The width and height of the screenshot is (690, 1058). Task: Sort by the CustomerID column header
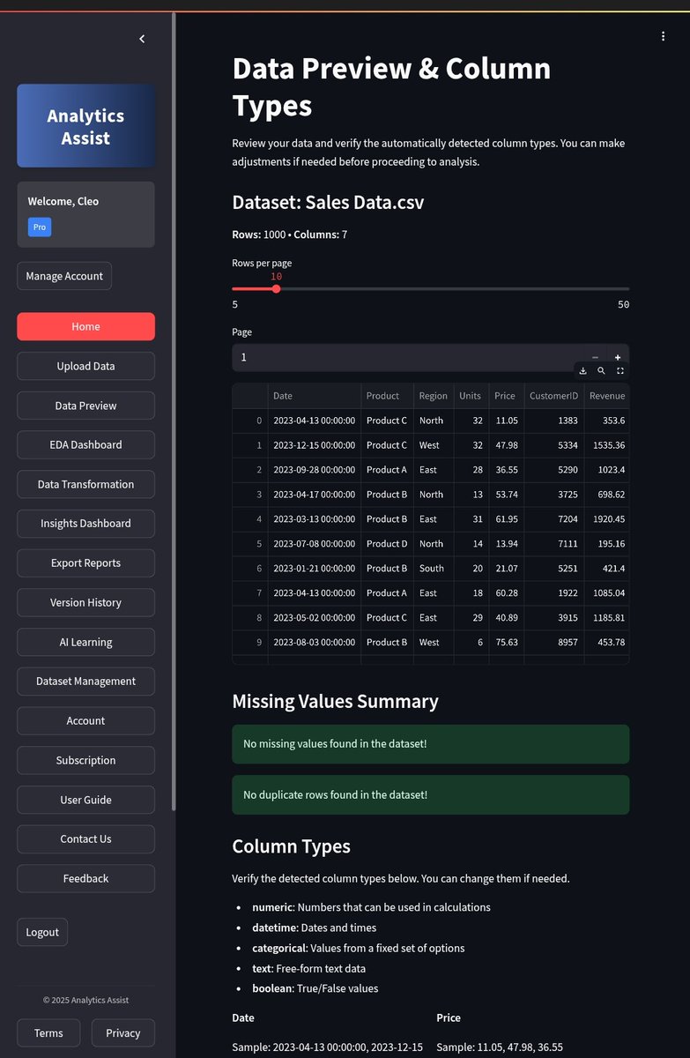click(553, 396)
